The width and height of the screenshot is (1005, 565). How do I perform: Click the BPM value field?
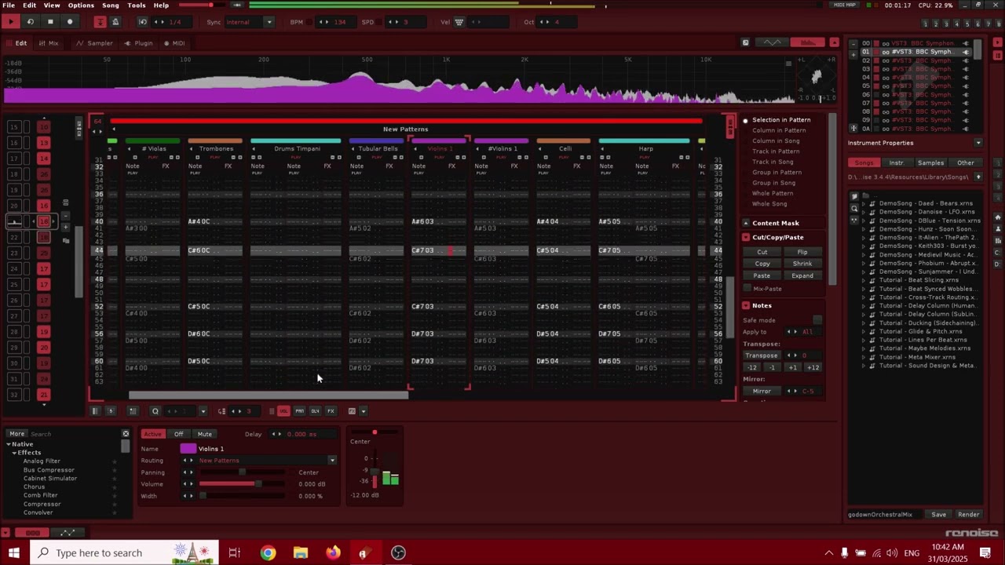pyautogui.click(x=340, y=22)
